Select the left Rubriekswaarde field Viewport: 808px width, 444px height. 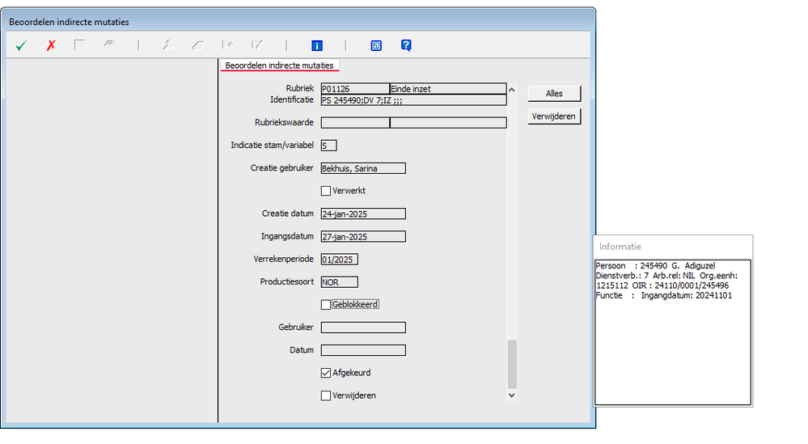[355, 123]
